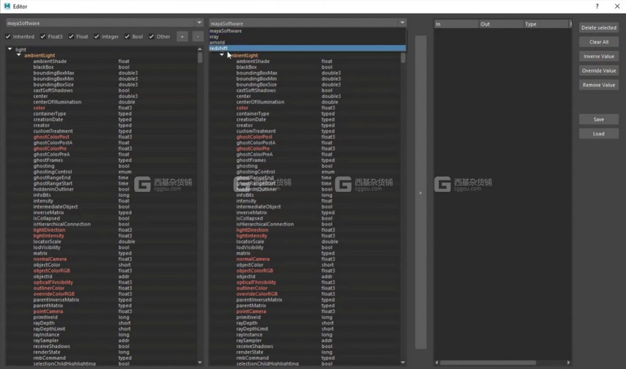Select ambientShade in the left panel

coord(50,61)
